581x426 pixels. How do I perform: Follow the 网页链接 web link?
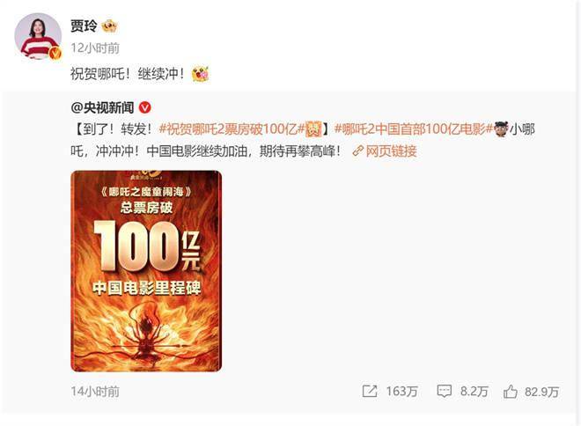tap(391, 151)
